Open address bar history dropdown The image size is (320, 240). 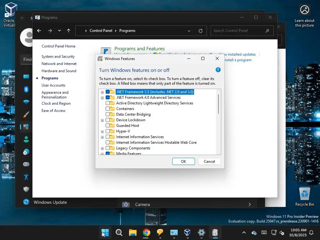tap(189, 31)
